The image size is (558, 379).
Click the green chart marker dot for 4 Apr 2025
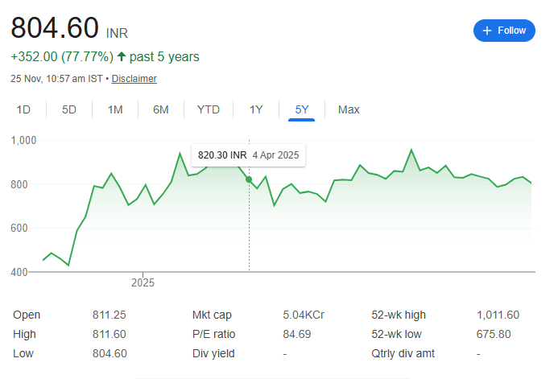click(x=249, y=179)
